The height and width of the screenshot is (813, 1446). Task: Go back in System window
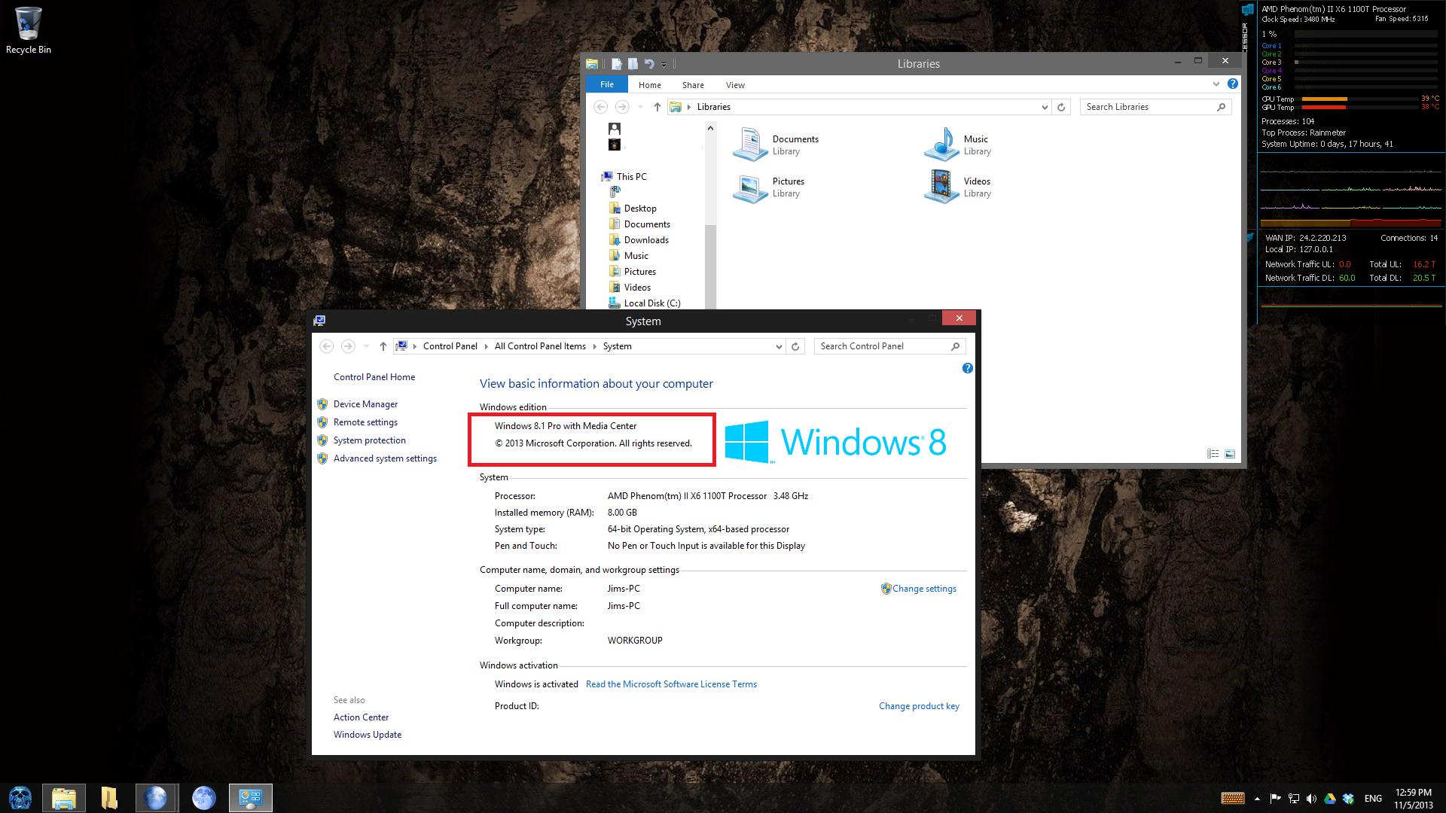pos(326,346)
